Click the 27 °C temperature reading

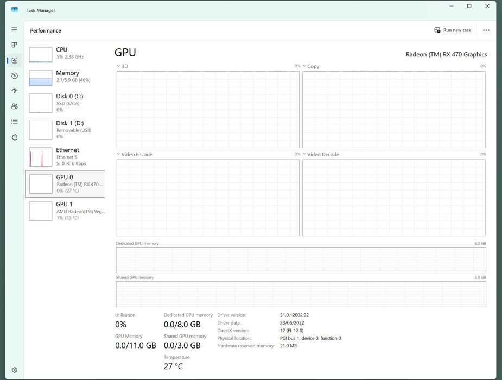(x=173, y=366)
